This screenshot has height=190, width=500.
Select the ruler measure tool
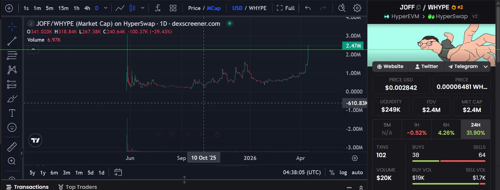[12, 147]
